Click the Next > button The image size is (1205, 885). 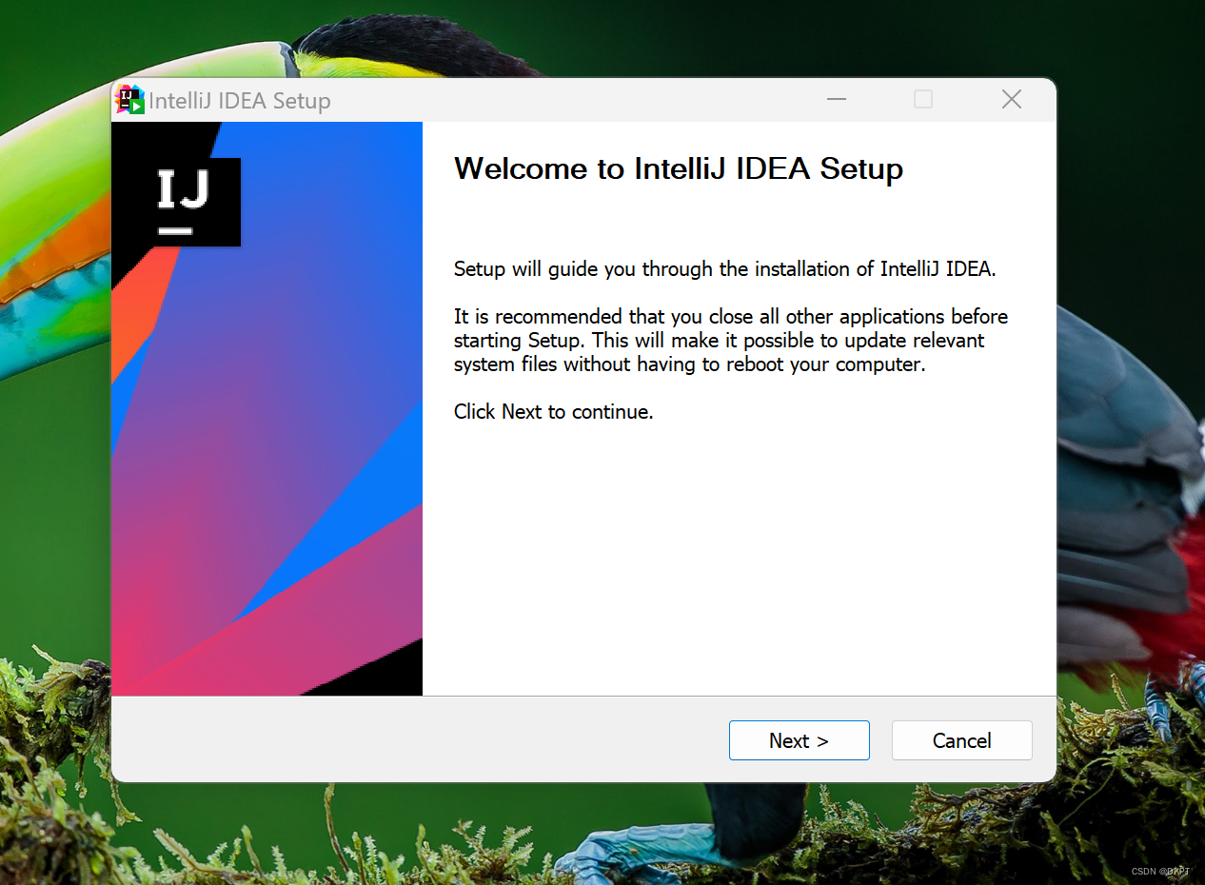click(800, 740)
